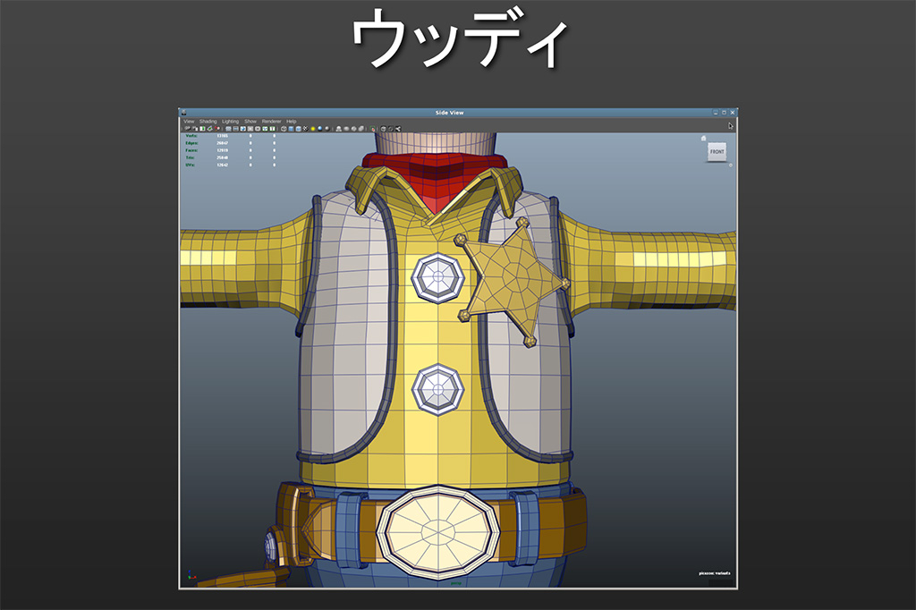Toggle the viewport Grid display icon
916x610 pixels.
tap(228, 129)
